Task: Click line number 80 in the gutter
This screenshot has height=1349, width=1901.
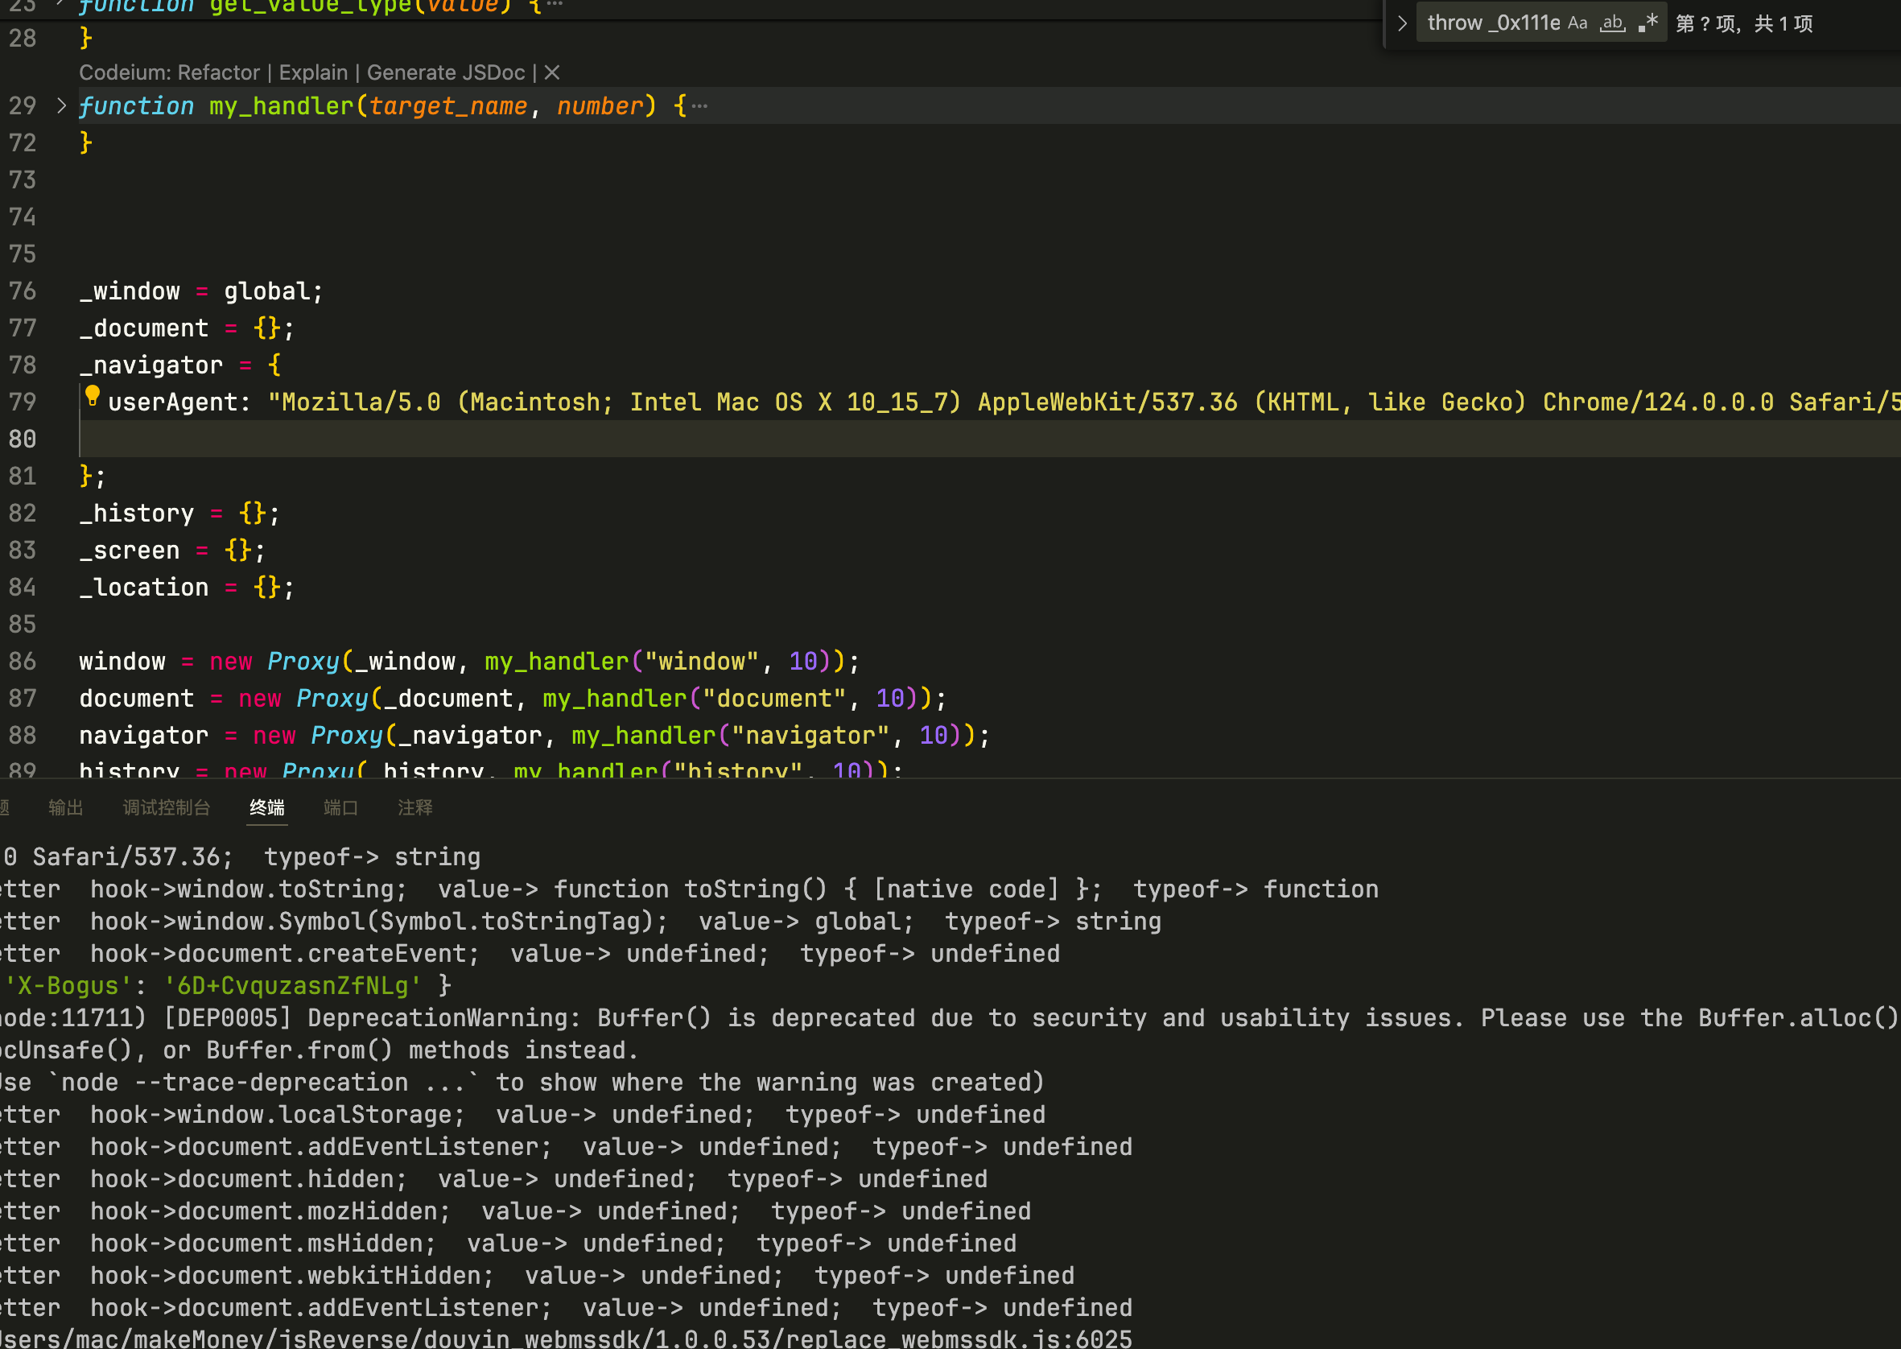Action: pos(23,439)
